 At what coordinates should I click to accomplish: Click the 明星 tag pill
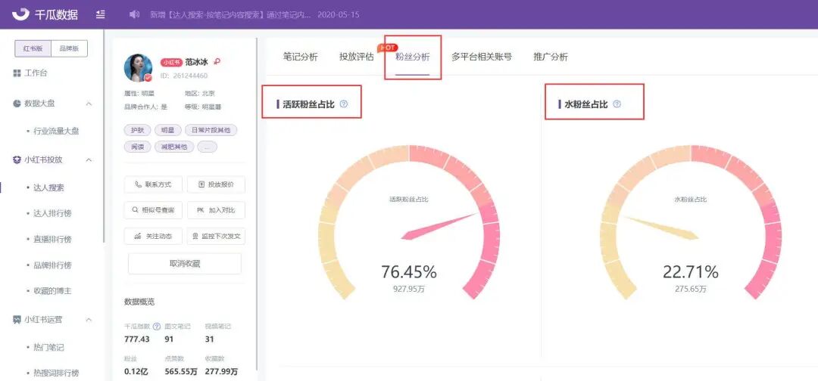coord(167,130)
